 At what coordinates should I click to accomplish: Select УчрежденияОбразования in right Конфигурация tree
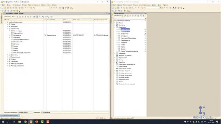[128, 38]
